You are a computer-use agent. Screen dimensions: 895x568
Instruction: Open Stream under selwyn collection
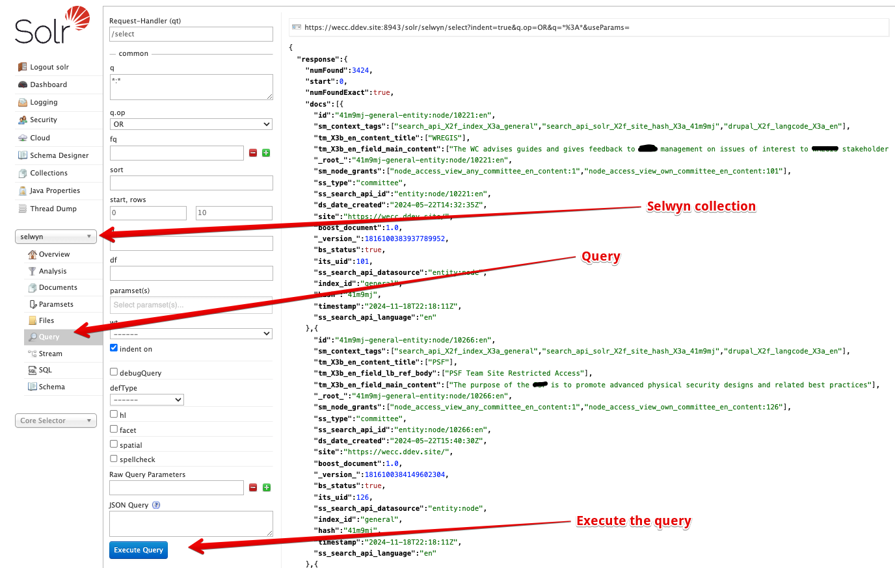point(51,354)
